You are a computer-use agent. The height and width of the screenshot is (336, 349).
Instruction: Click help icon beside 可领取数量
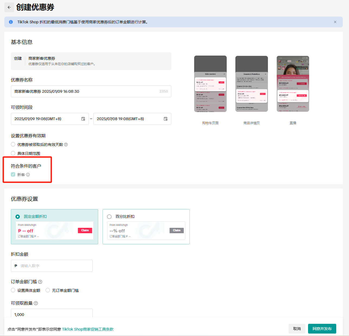[x=36, y=303]
